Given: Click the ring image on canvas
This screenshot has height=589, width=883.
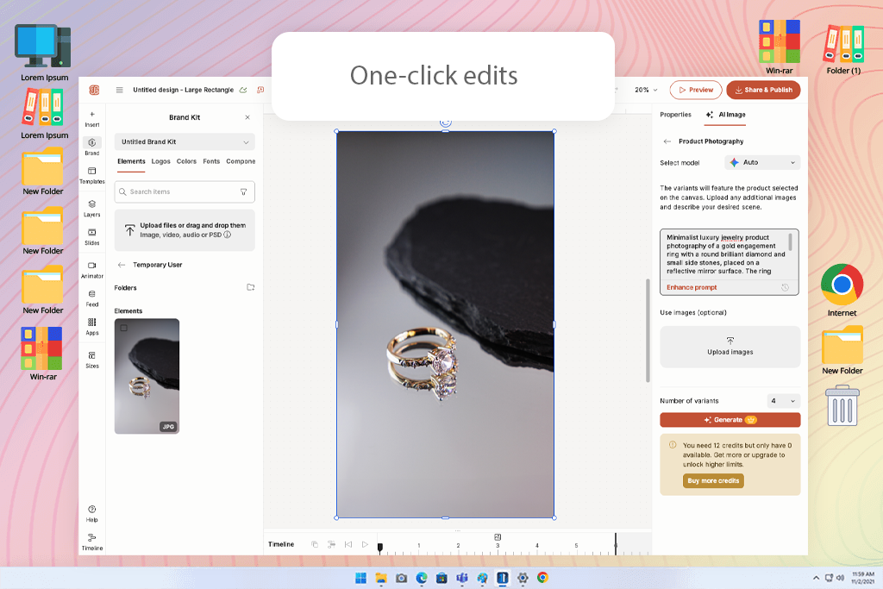Looking at the screenshot, I should 446,324.
